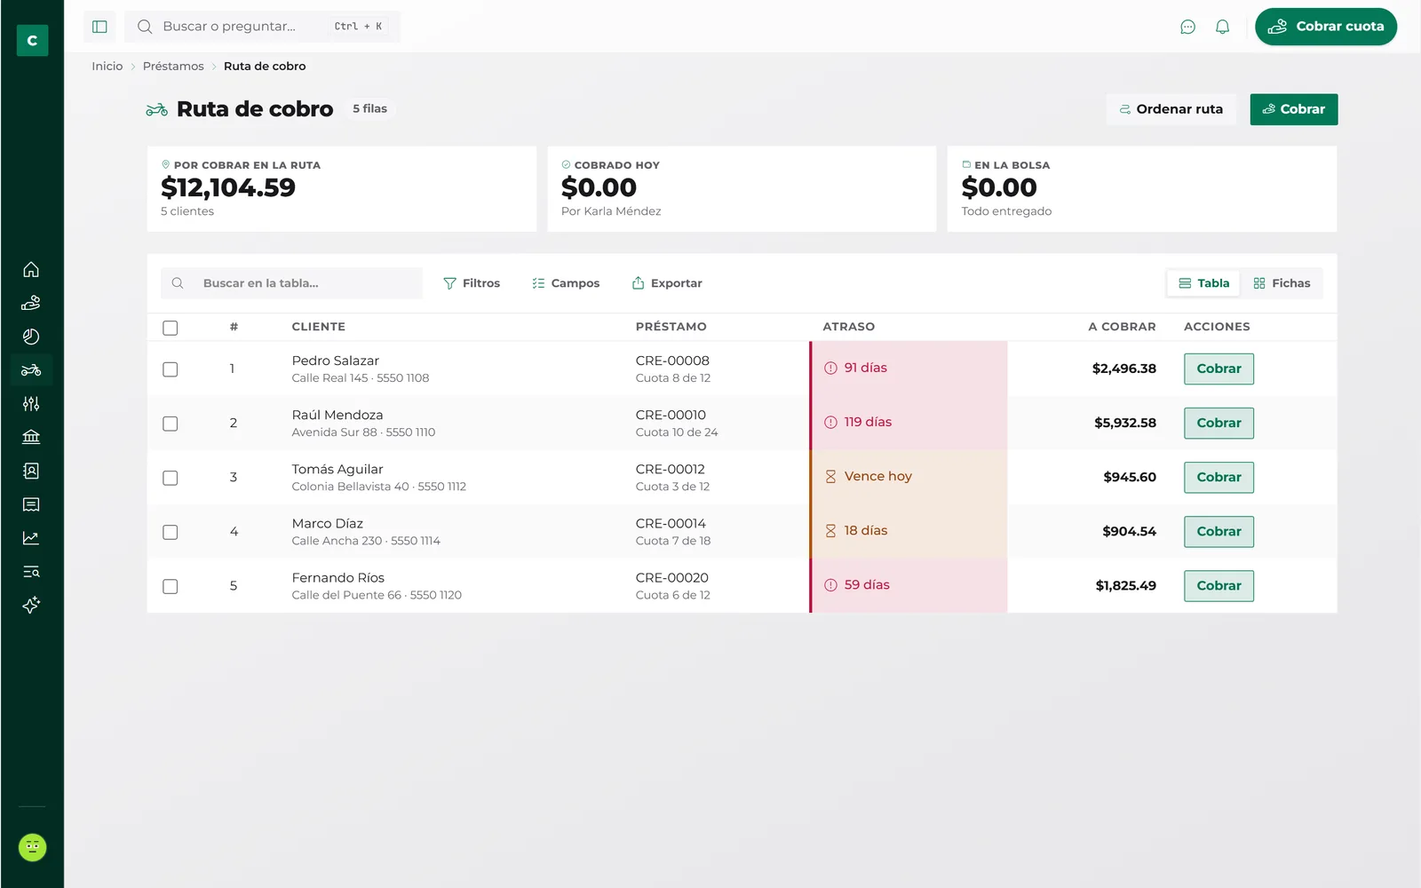
Task: Click Cobrar for Raúl Mendoza
Action: 1219,423
